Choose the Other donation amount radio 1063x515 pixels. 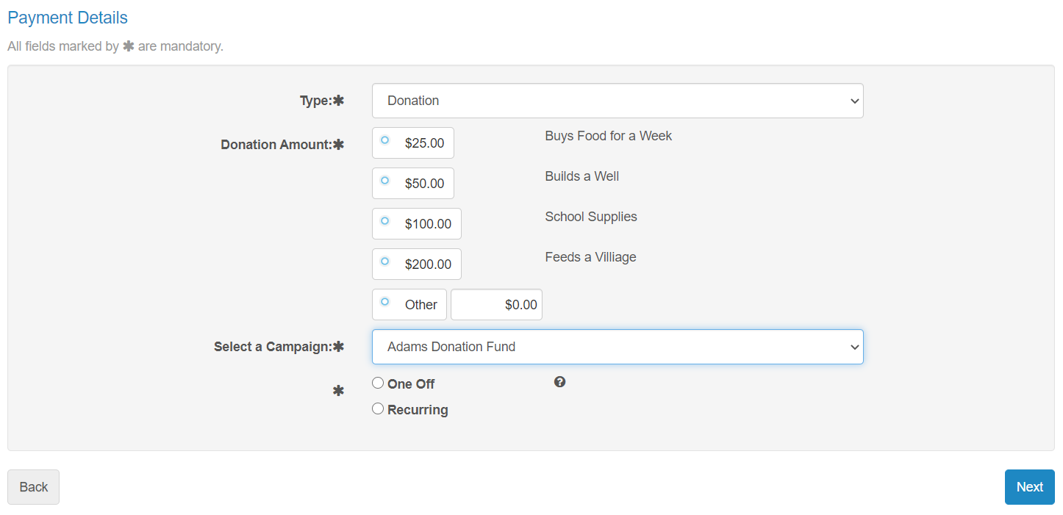point(384,302)
